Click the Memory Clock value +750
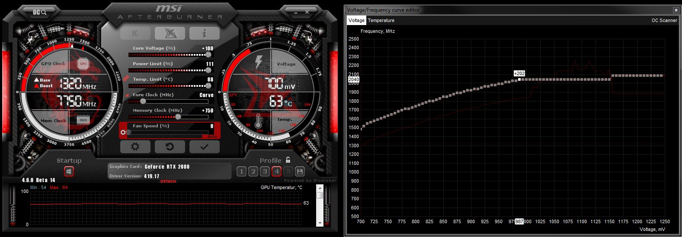Screen dimensions: 682x237 [208, 111]
